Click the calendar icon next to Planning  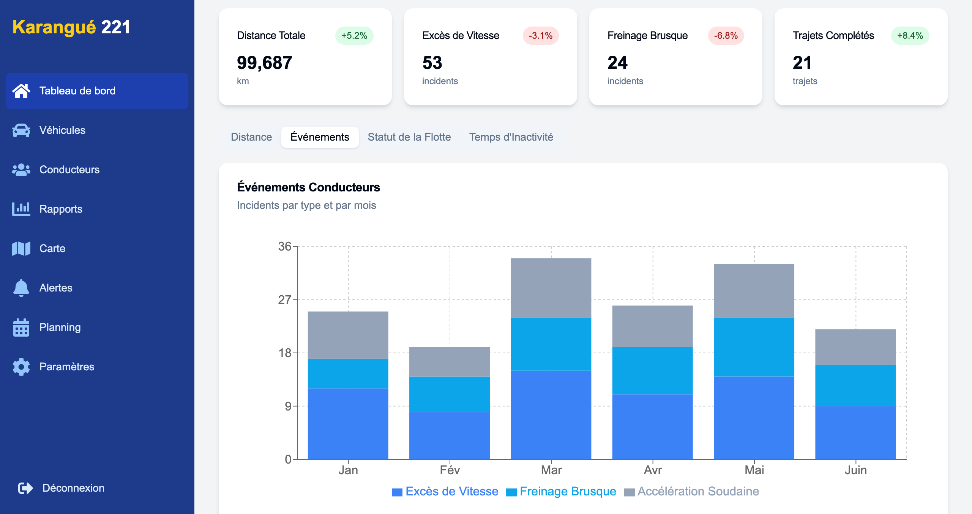pos(21,328)
